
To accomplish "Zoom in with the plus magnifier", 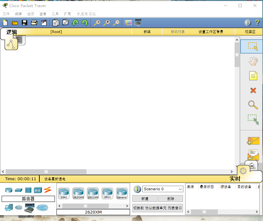I will pos(97,23).
